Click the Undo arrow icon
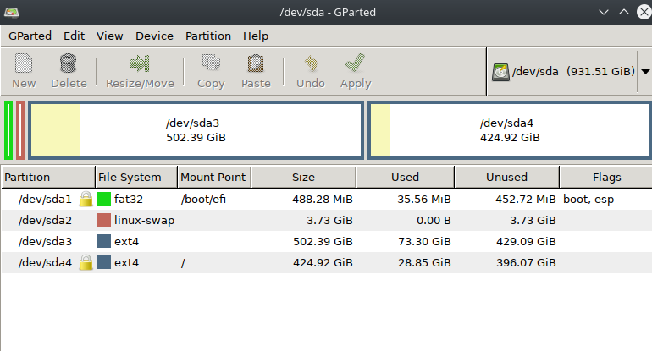 (311, 63)
